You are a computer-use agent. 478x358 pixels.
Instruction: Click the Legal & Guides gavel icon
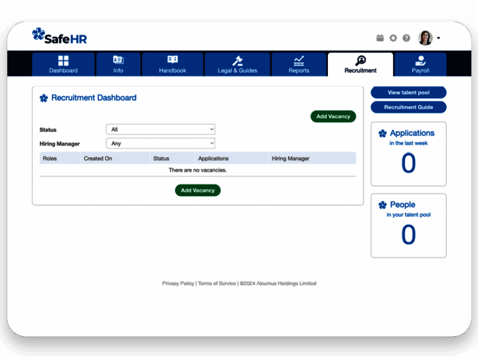coord(238,60)
